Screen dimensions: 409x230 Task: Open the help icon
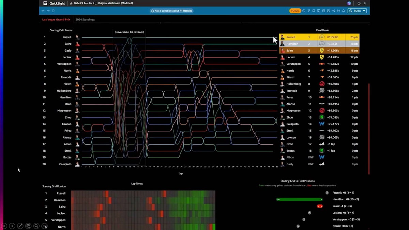pos(359,3)
